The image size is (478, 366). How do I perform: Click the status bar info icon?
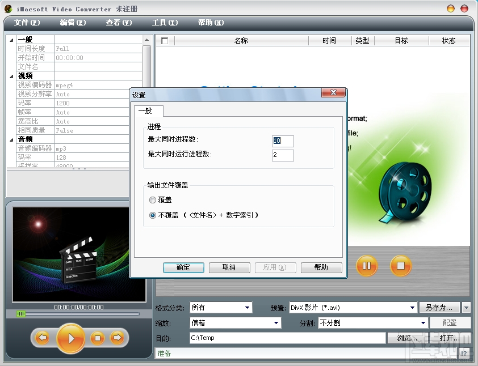[x=464, y=353]
